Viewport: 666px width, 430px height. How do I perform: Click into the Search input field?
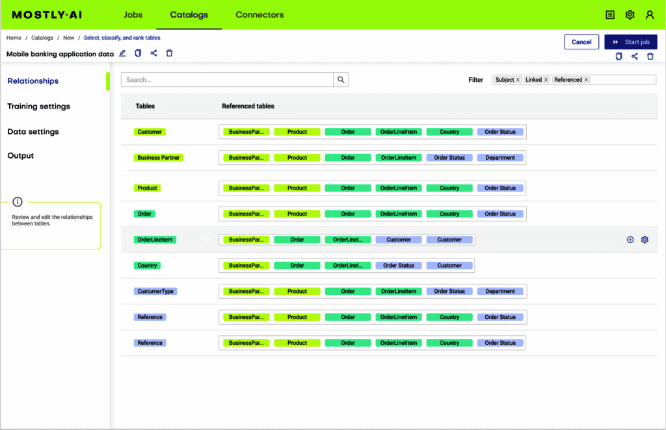pos(227,80)
